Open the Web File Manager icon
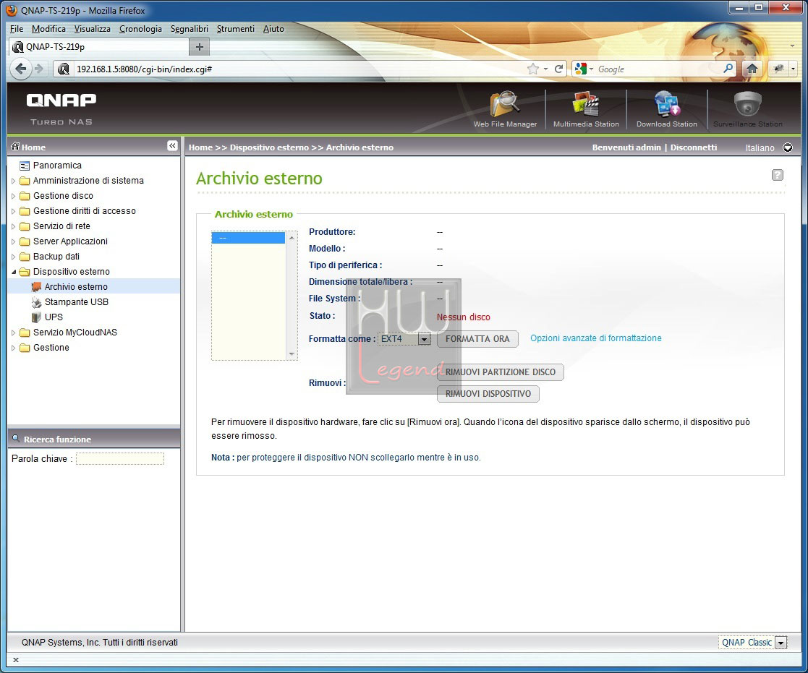This screenshot has height=673, width=808. (505, 108)
